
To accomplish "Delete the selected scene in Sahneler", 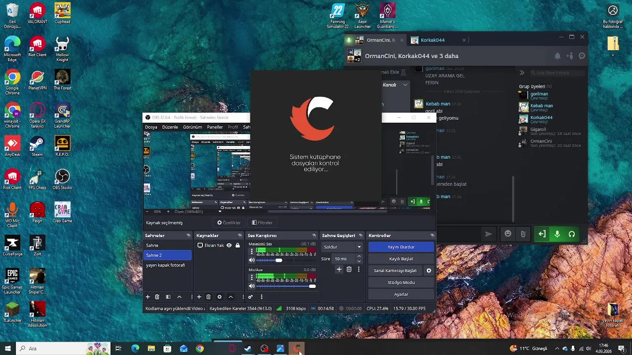I will (x=157, y=297).
